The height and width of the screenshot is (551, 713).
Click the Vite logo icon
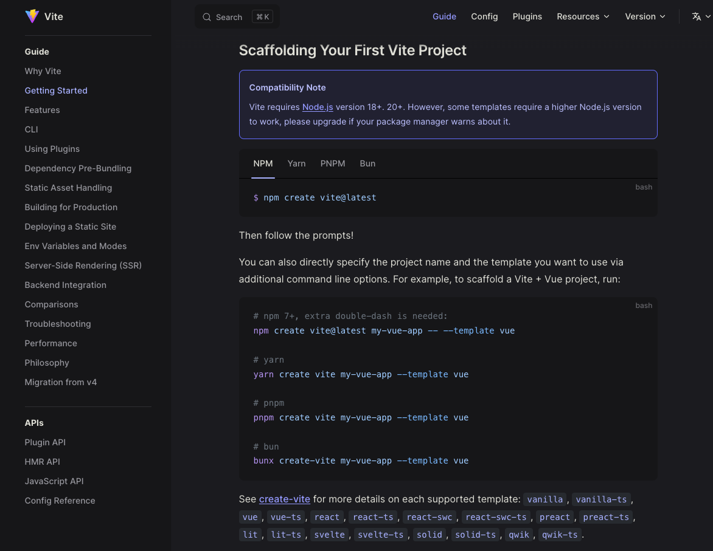pos(32,16)
